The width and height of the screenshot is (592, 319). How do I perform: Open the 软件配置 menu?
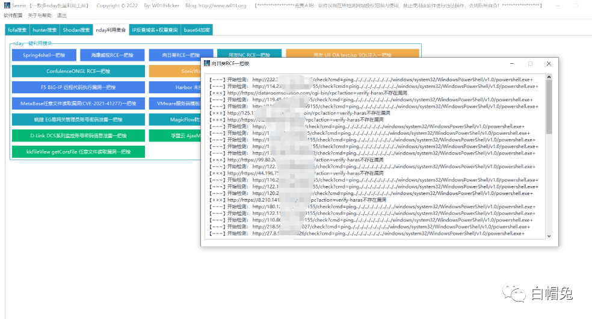coord(13,16)
